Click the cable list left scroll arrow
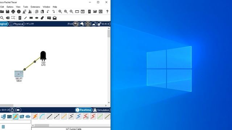Screen dimensions: 232x130 (x=33, y=125)
